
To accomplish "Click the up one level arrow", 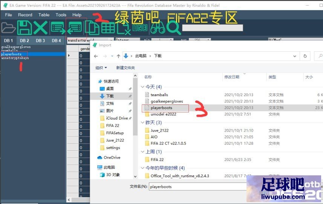I will [x=118, y=56].
